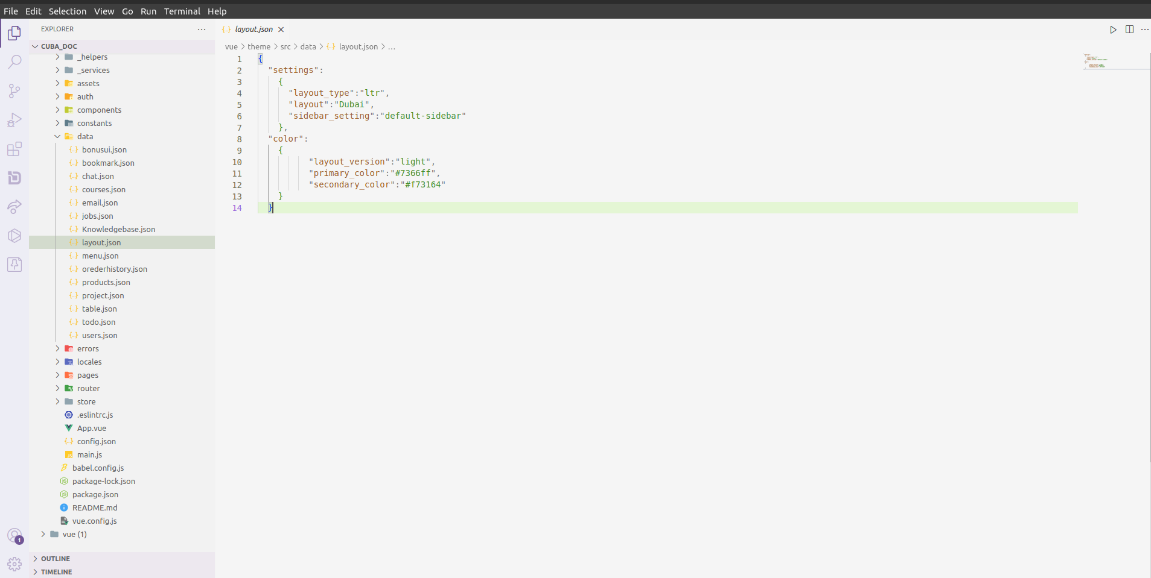
Task: Open the Terminal menu
Action: 182,11
